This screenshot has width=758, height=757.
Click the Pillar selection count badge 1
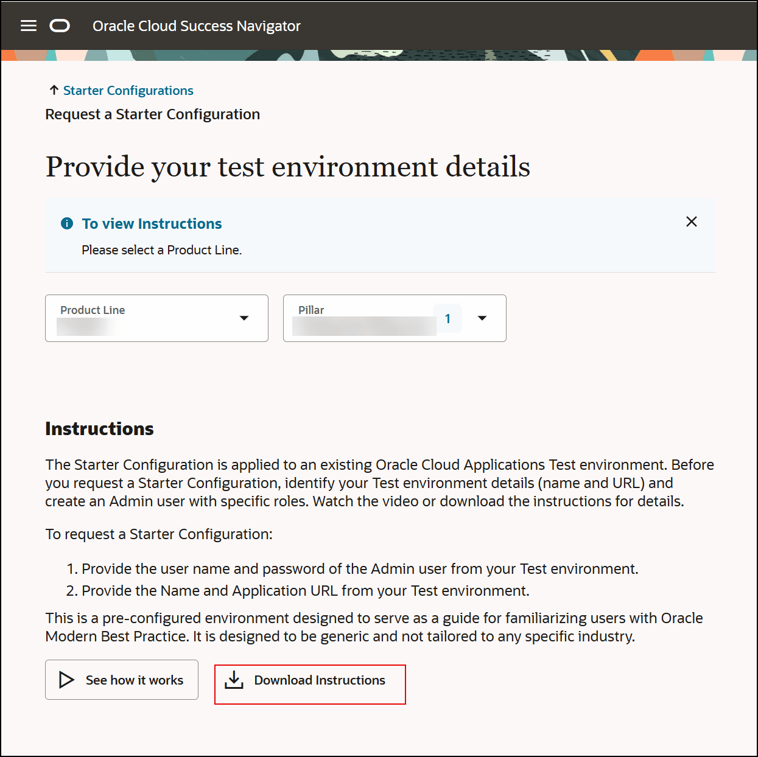pyautogui.click(x=447, y=318)
